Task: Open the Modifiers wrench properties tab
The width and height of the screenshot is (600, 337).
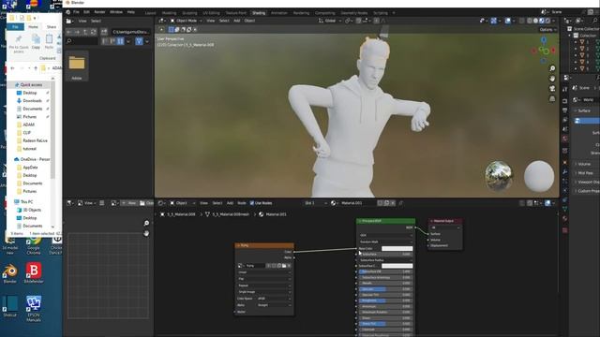Action: tap(565, 172)
